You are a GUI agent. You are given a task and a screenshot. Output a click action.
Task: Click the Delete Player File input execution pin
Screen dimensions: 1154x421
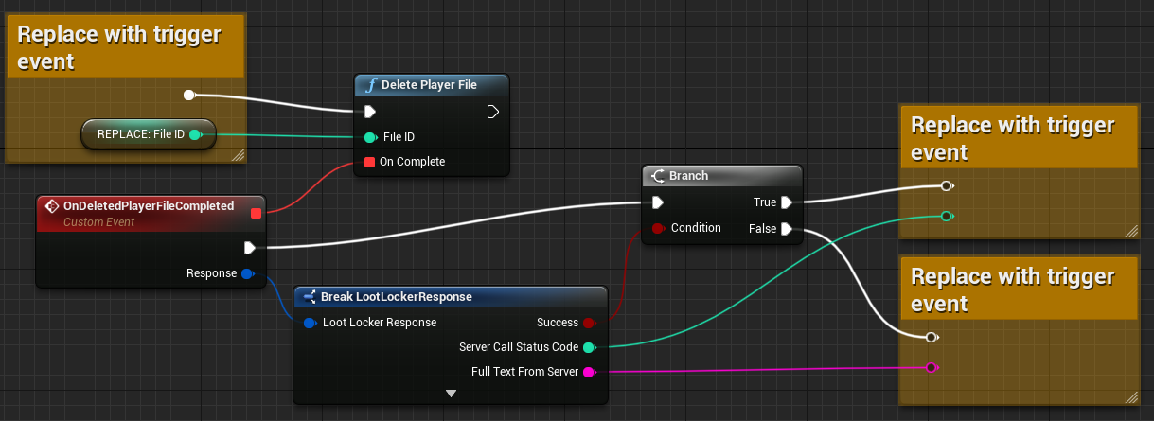[x=370, y=112]
